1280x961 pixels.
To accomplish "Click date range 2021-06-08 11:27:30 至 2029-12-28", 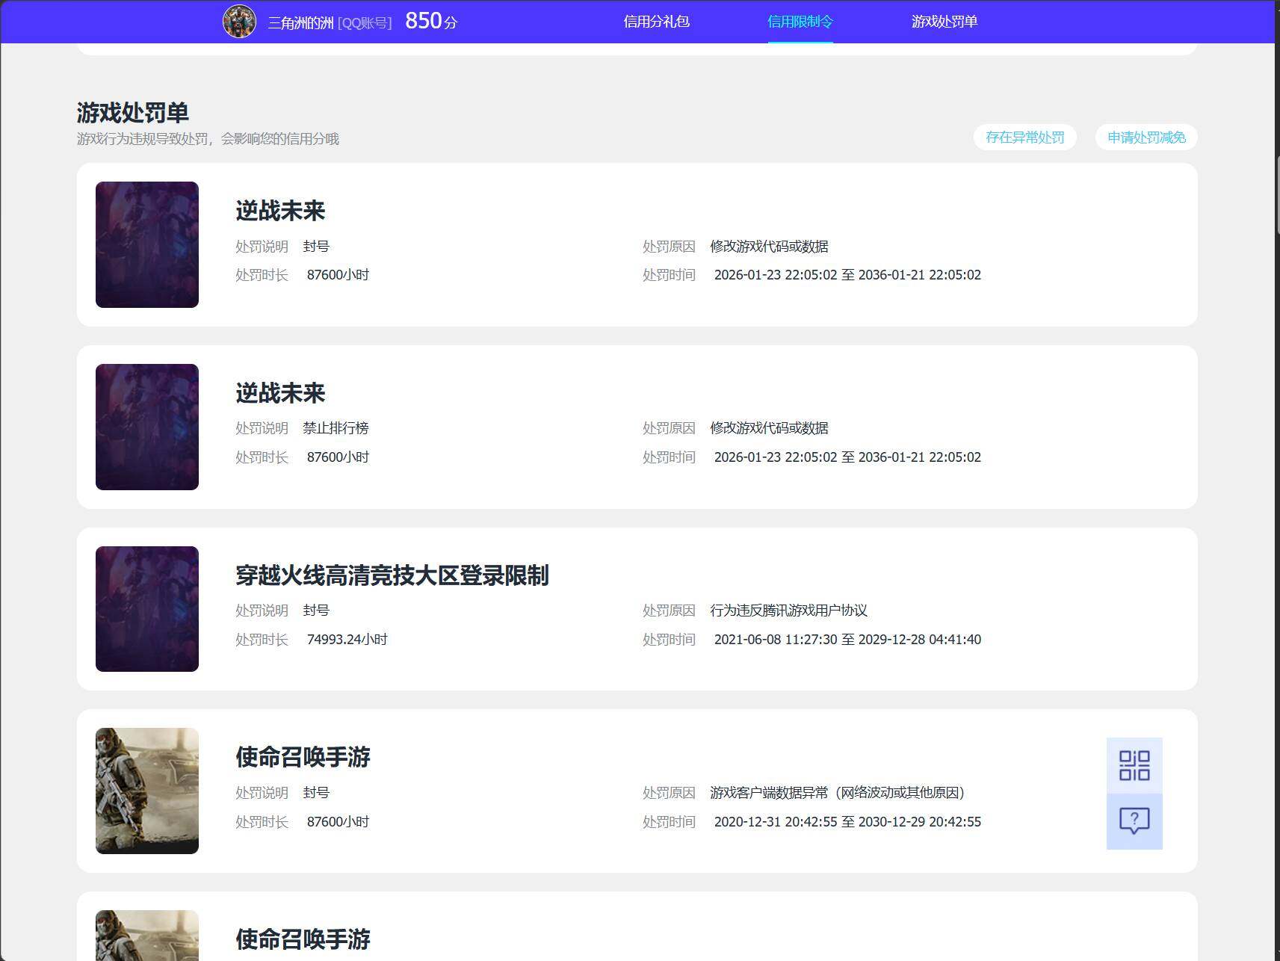I will pyautogui.click(x=847, y=640).
